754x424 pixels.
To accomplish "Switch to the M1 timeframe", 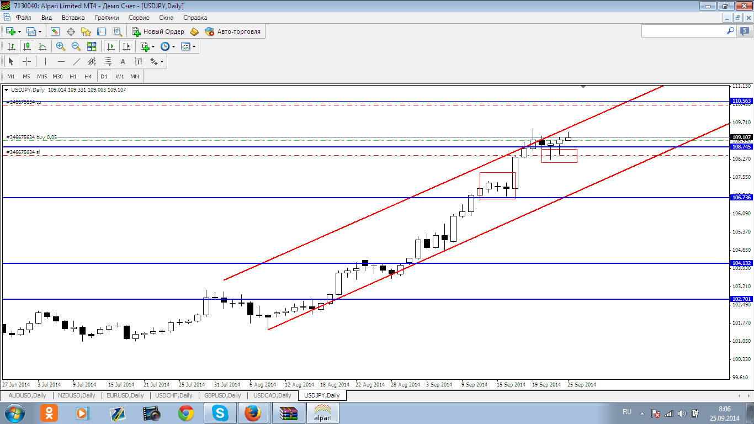I will [11, 76].
